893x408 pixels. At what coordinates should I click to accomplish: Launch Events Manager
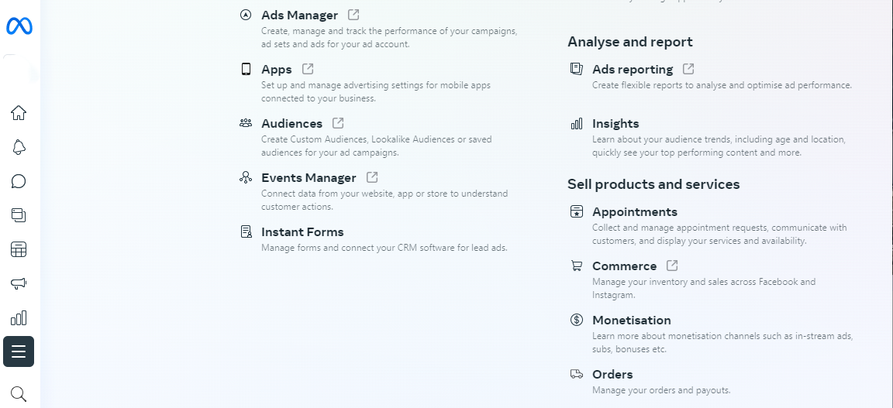coord(309,177)
